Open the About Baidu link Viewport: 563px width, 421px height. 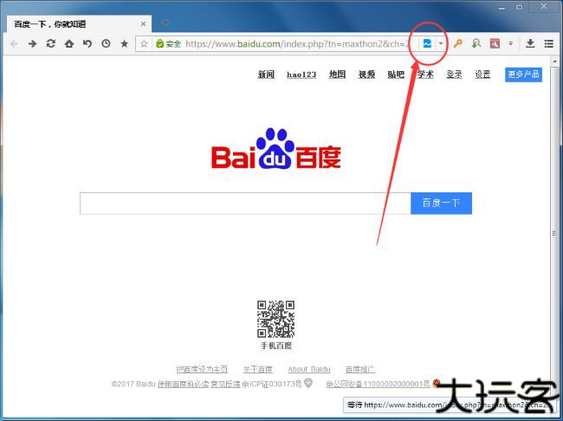[309, 369]
